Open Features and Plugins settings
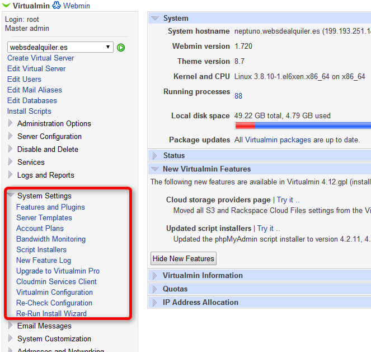The image size is (371, 352). coord(50,207)
